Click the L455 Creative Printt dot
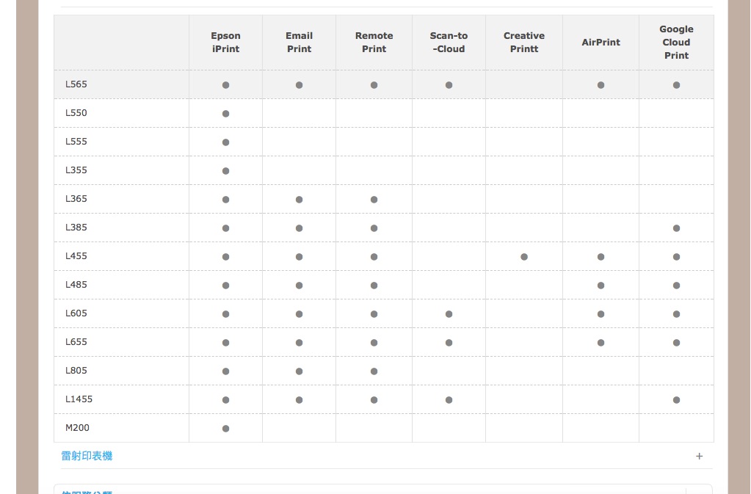The image size is (751, 494). (524, 257)
